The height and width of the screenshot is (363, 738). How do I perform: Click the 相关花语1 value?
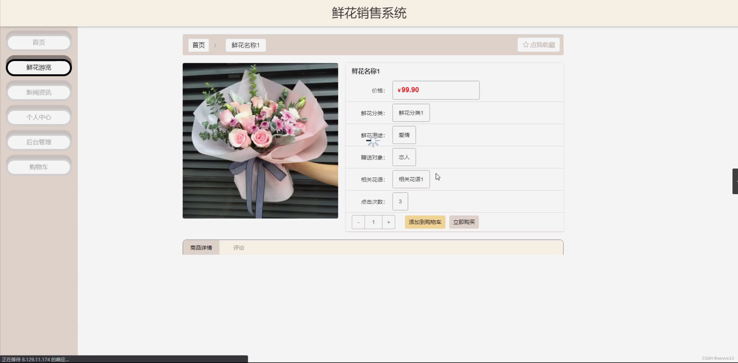click(x=411, y=179)
